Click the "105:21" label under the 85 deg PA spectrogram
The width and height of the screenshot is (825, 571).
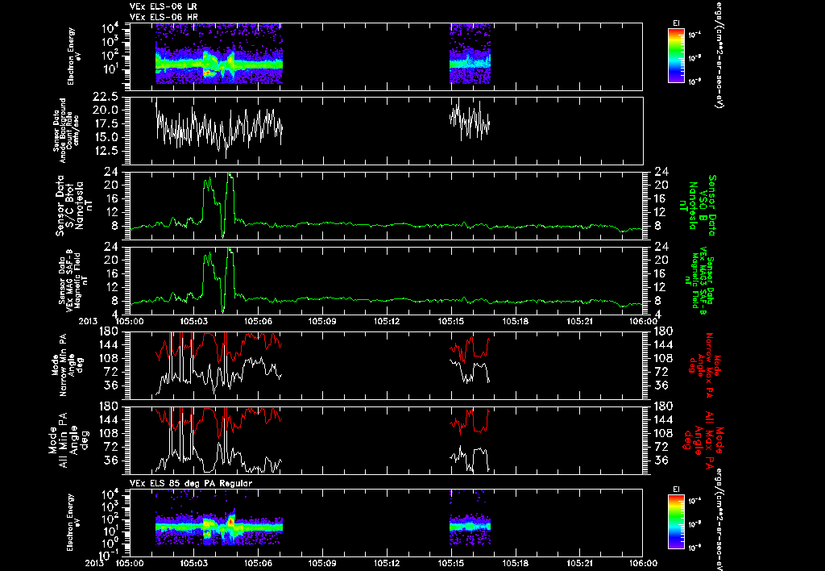point(580,564)
